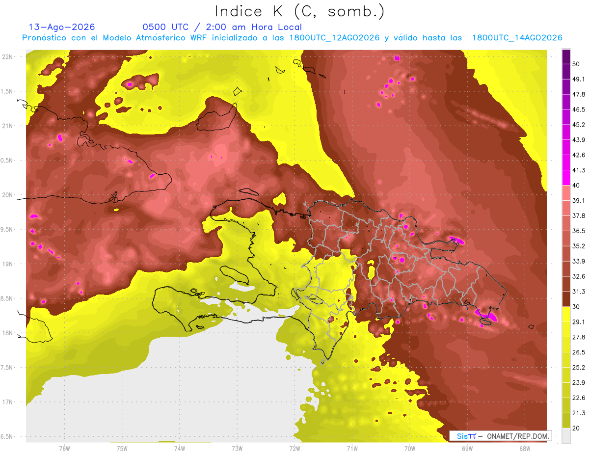Click the dark purple legend swatch above 50
This screenshot has width=589, height=455.
(x=566, y=57)
